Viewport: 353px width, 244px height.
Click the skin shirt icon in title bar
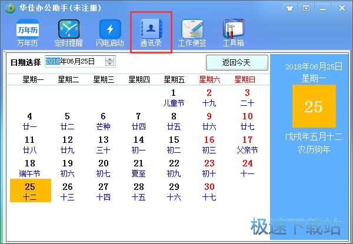[x=289, y=8]
